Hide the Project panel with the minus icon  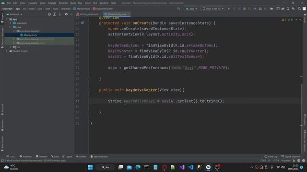pyautogui.click(x=71, y=14)
